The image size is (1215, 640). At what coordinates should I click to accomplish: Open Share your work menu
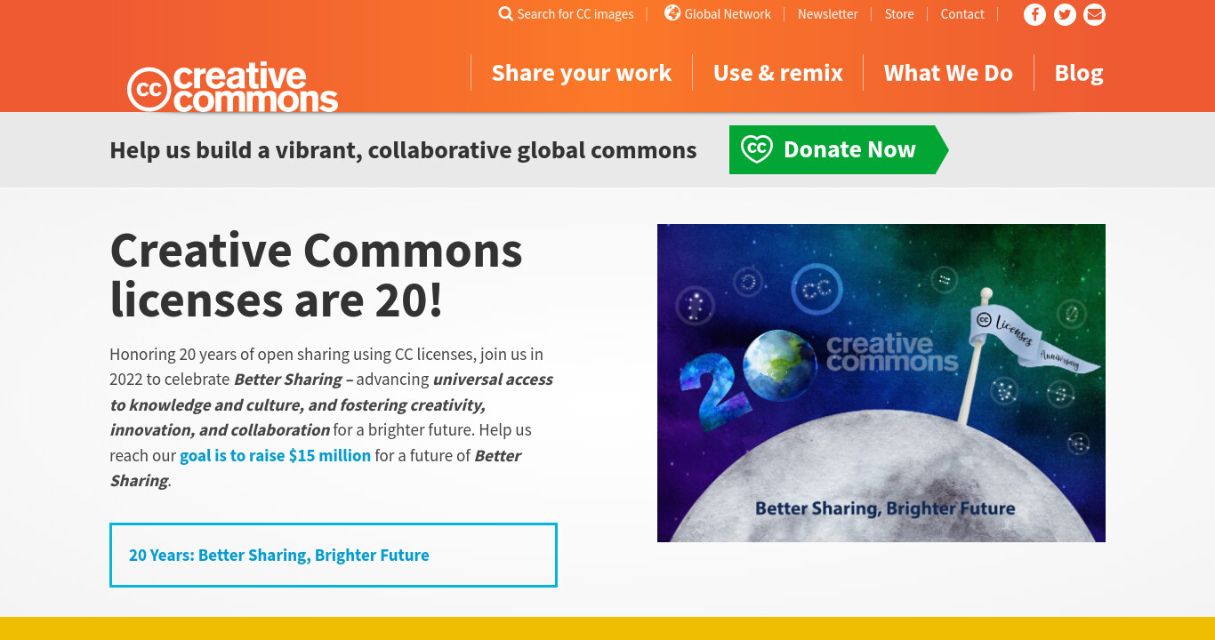coord(582,73)
